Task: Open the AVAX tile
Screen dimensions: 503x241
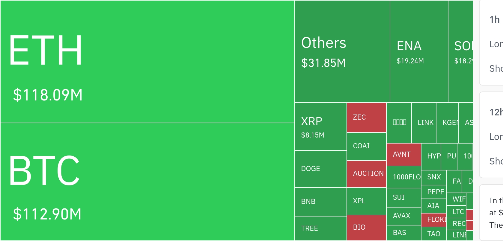Action: 403,216
